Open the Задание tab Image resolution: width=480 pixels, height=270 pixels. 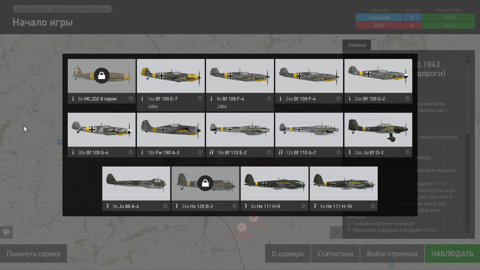(357, 45)
